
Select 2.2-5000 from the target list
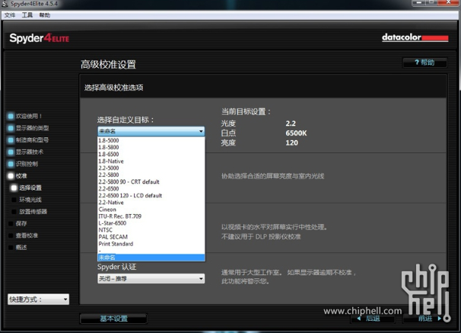[151, 168]
